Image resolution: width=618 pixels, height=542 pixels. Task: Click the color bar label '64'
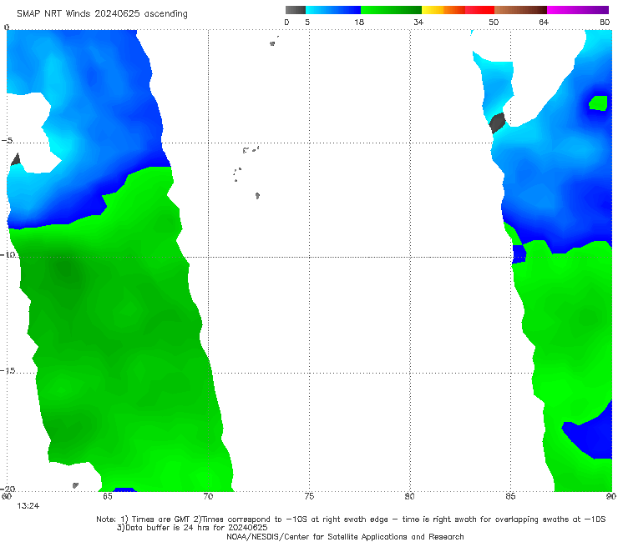[544, 23]
